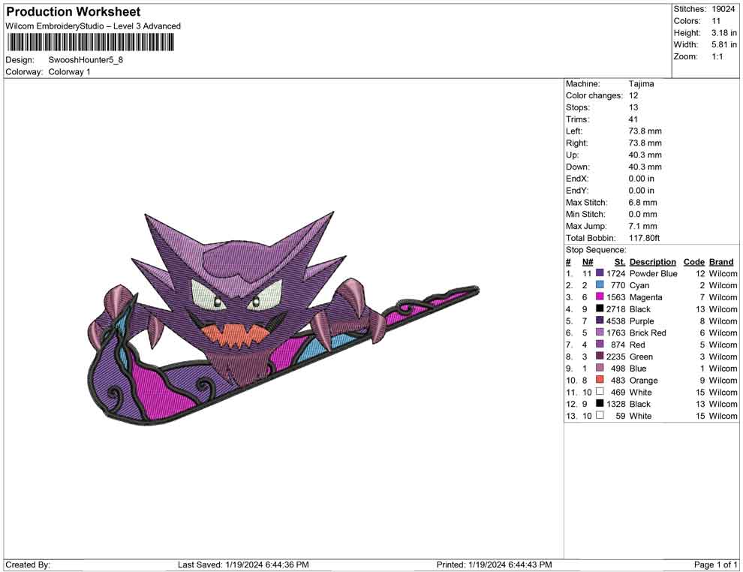The image size is (743, 572).
Task: Select the Max Jump 7.1 mm value
Action: [x=642, y=226]
